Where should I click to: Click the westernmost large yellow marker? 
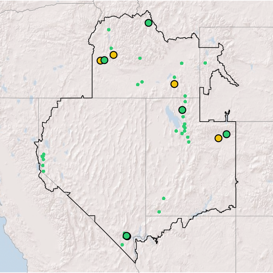point(100,61)
